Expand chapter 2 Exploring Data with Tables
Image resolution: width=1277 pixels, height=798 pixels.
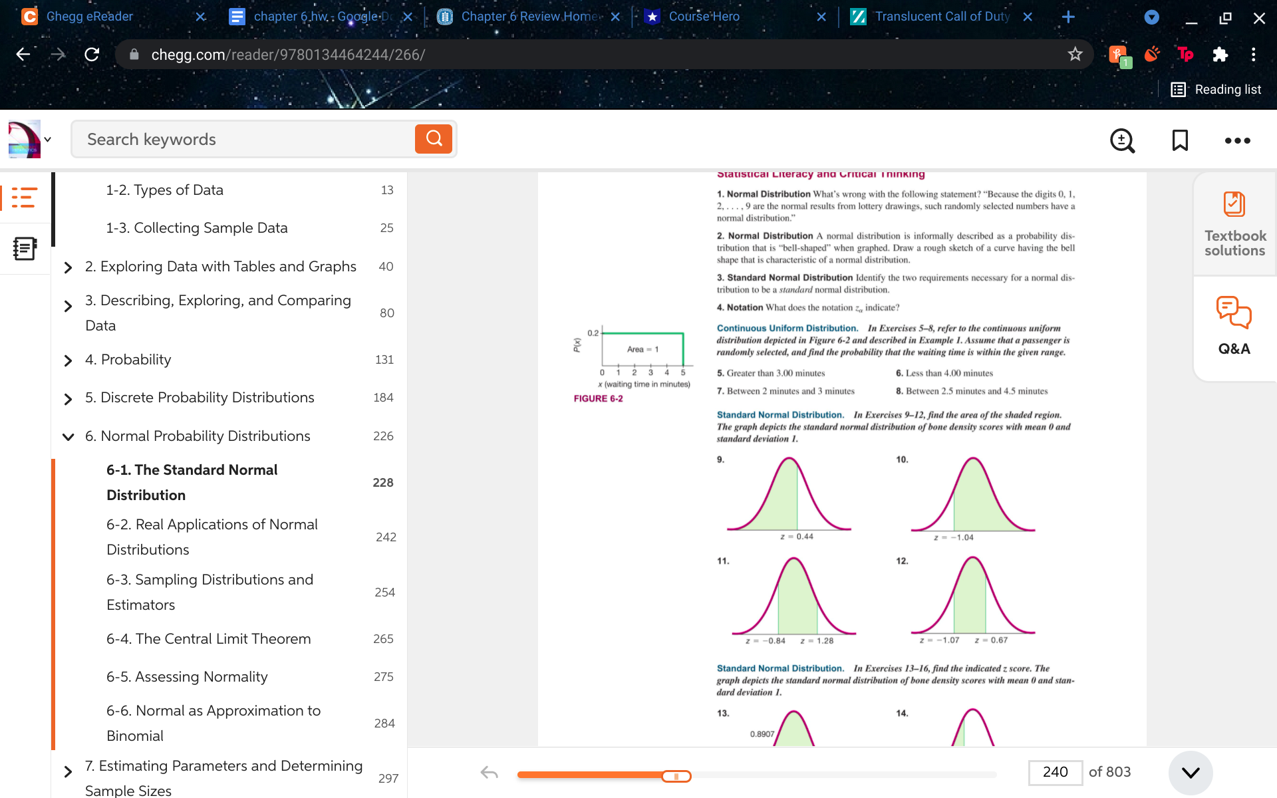pyautogui.click(x=68, y=267)
